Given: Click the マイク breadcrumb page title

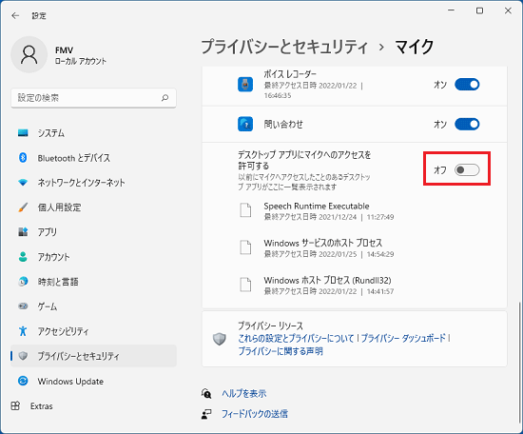Looking at the screenshot, I should (415, 47).
